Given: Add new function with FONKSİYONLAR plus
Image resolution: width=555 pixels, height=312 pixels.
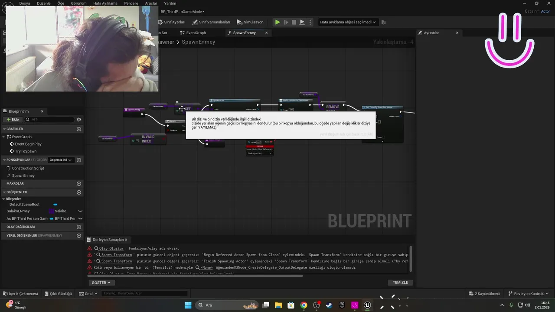Looking at the screenshot, I should pyautogui.click(x=79, y=160).
